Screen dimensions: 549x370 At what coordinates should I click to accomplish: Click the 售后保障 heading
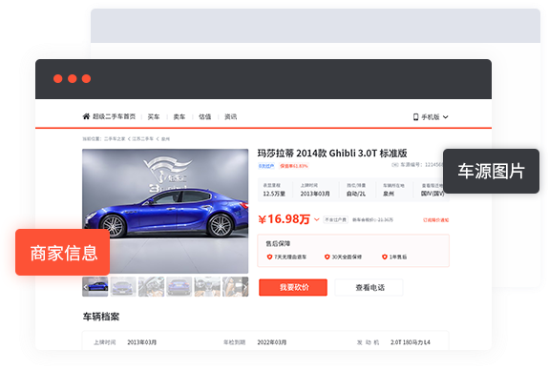[x=278, y=243]
